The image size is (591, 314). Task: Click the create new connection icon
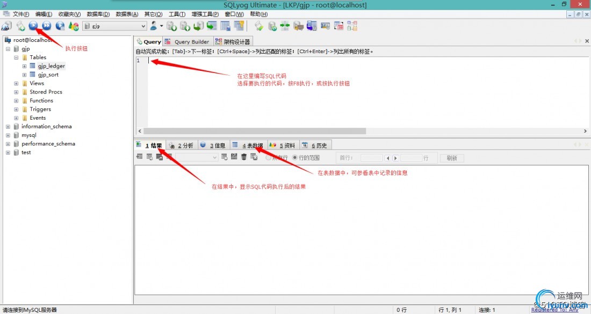point(6,26)
